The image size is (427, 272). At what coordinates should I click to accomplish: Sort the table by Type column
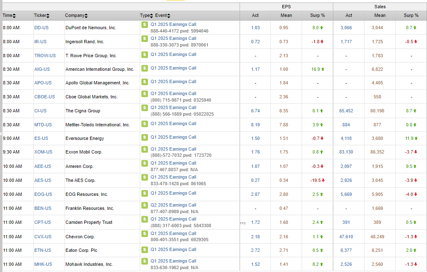[146, 16]
